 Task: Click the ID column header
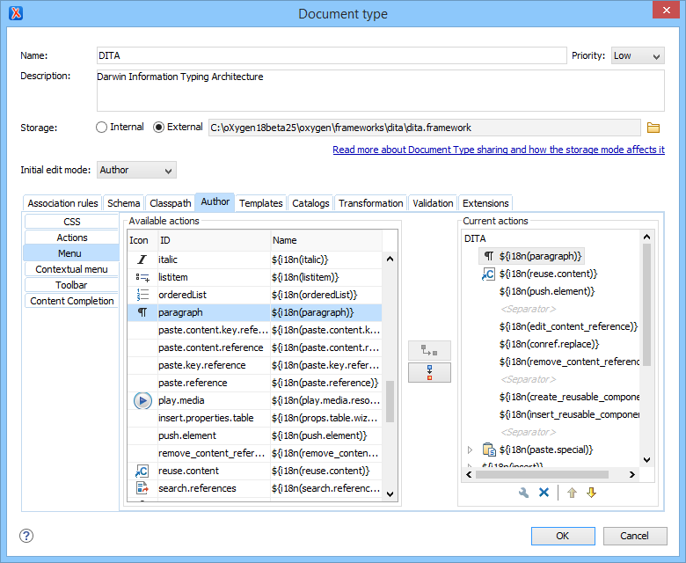click(215, 240)
